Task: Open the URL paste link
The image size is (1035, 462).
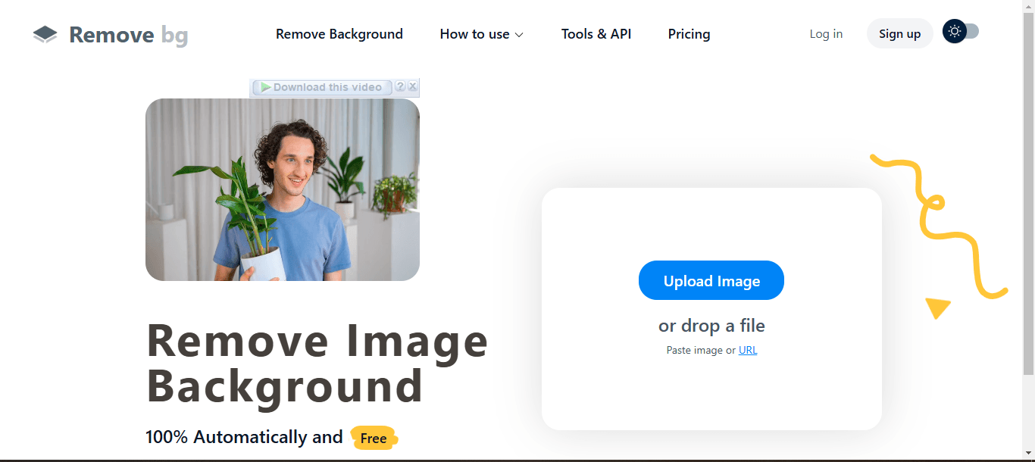Action: (x=748, y=350)
